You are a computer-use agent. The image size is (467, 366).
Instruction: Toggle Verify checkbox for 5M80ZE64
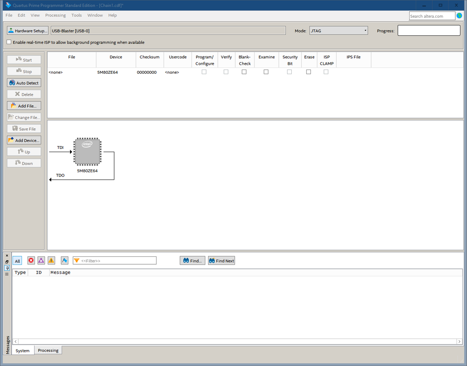(x=226, y=72)
